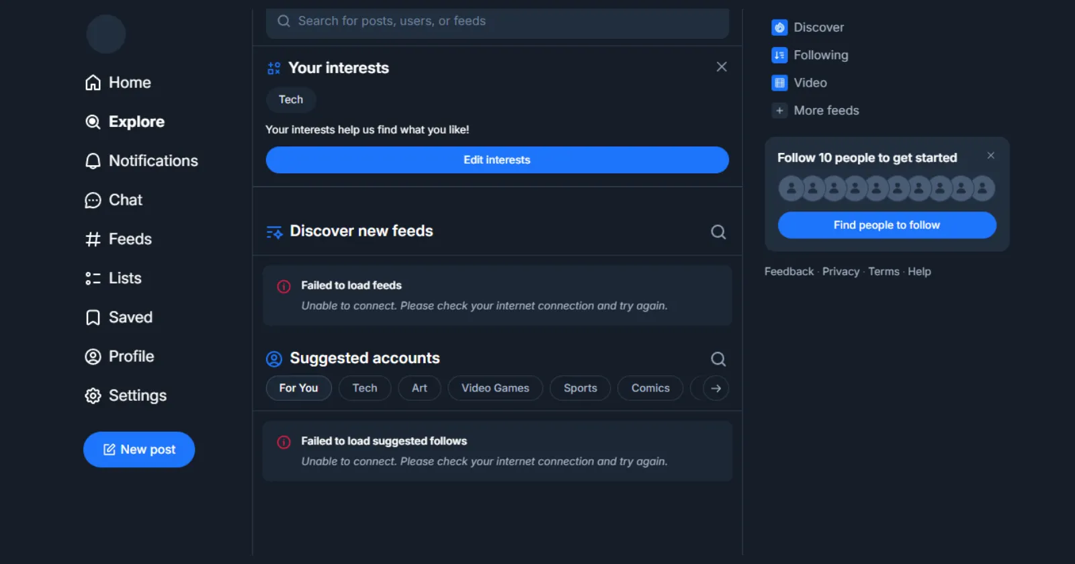
Task: Focus the search posts, users, feeds field
Action: [x=497, y=21]
